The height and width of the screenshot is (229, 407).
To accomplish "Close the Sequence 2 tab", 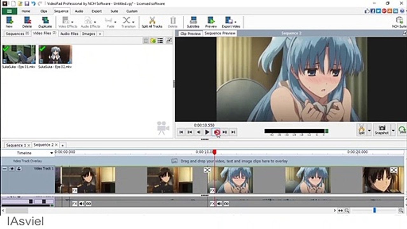I will (x=56, y=145).
